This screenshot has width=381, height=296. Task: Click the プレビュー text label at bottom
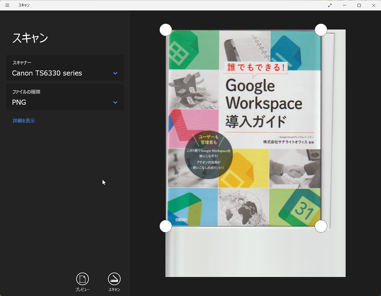[x=83, y=290]
